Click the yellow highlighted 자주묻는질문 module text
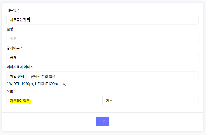The image size is (206, 135). tap(20, 101)
